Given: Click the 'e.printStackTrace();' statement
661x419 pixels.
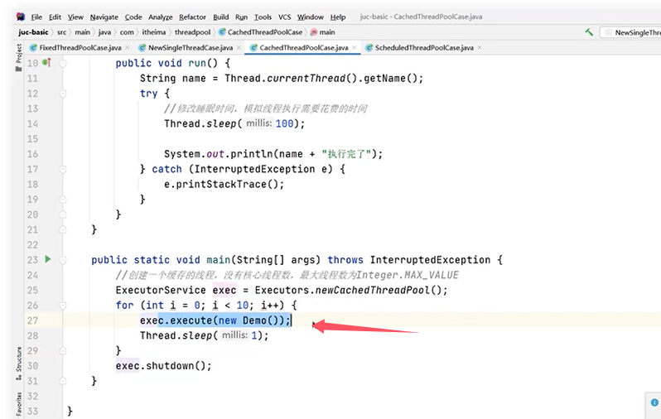Looking at the screenshot, I should 224,184.
